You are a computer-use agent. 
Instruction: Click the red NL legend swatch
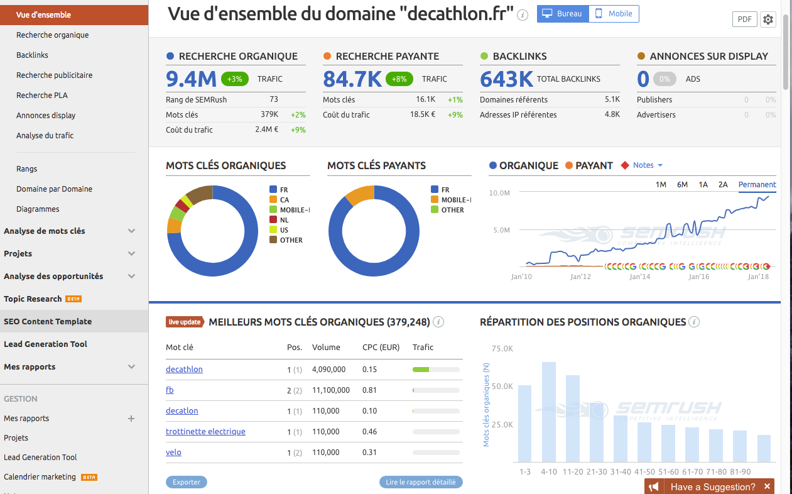[273, 220]
